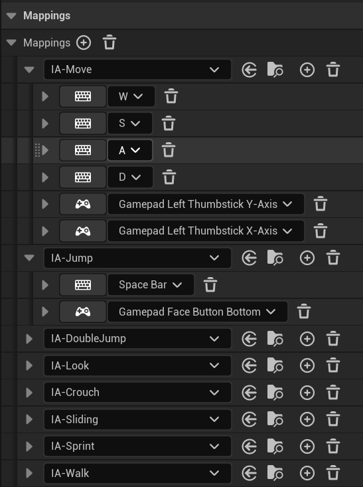The width and height of the screenshot is (363, 487).
Task: Open the Space Bar key dropdown
Action: click(151, 285)
